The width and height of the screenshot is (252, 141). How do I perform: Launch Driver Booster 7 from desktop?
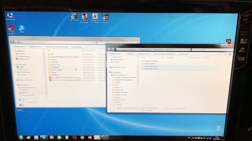tap(11, 30)
